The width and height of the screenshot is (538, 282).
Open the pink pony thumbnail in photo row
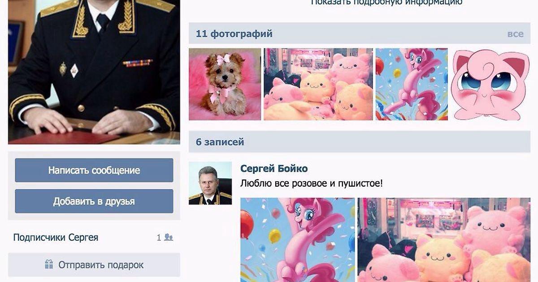pyautogui.click(x=412, y=84)
